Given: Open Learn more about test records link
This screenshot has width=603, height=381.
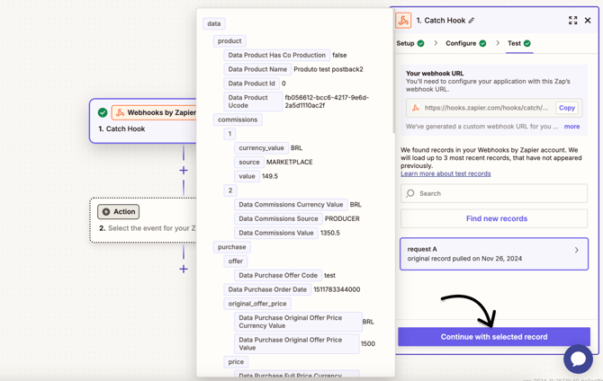Looking at the screenshot, I should [445, 173].
